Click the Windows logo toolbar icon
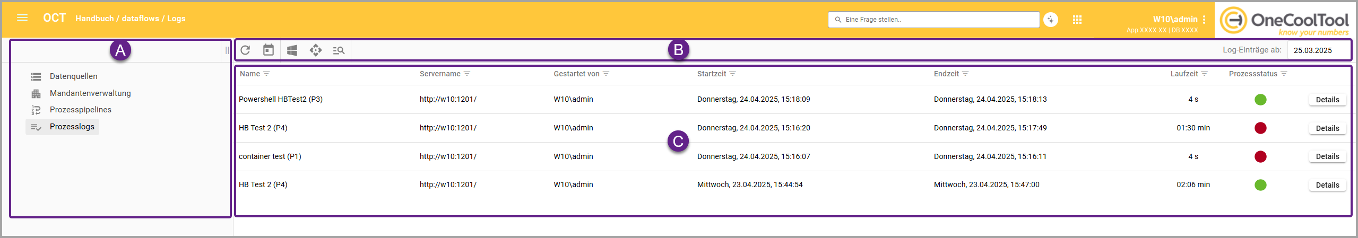This screenshot has height=238, width=1358. [x=292, y=50]
